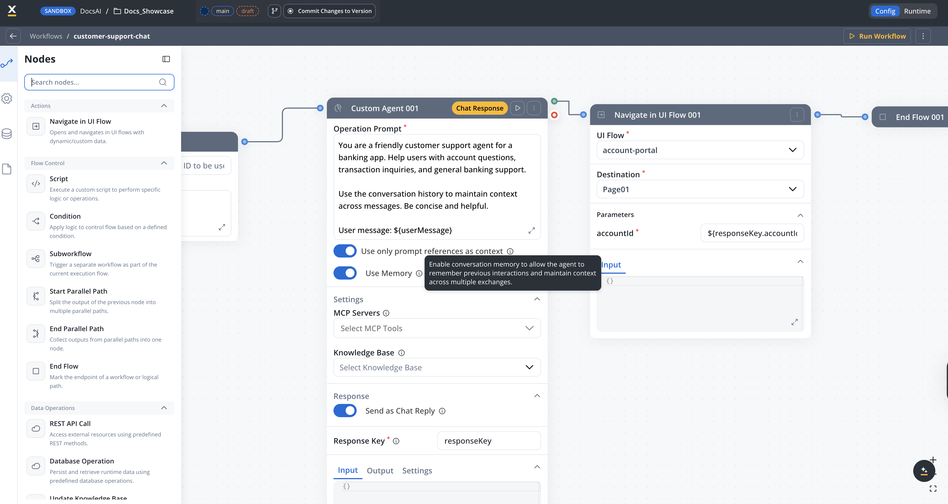Open the Select MCP Tools dropdown

(437, 328)
